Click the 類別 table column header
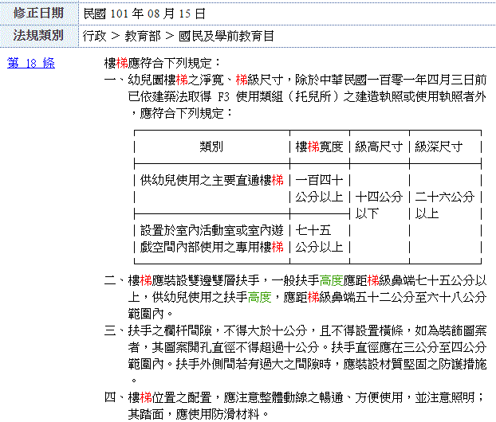 (x=211, y=147)
